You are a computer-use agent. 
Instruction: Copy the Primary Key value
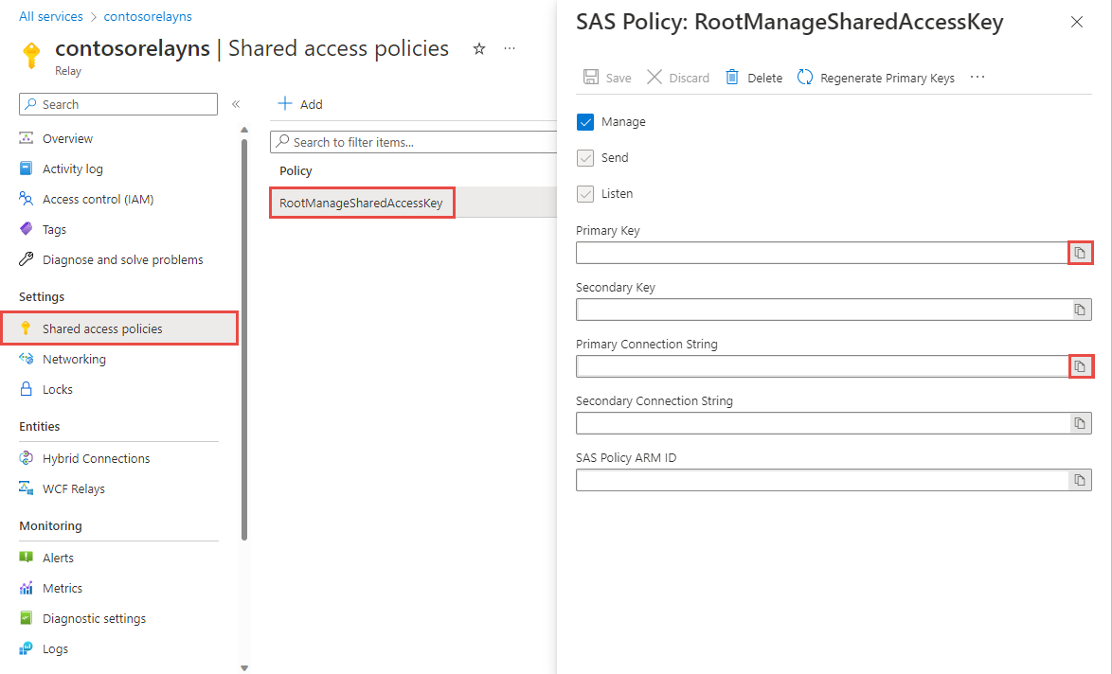[1080, 253]
